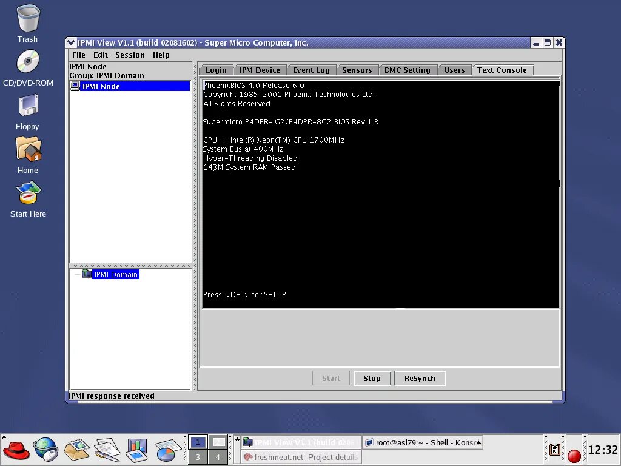The height and width of the screenshot is (466, 621).
Task: Select IPMI Node in the list
Action: pos(130,86)
